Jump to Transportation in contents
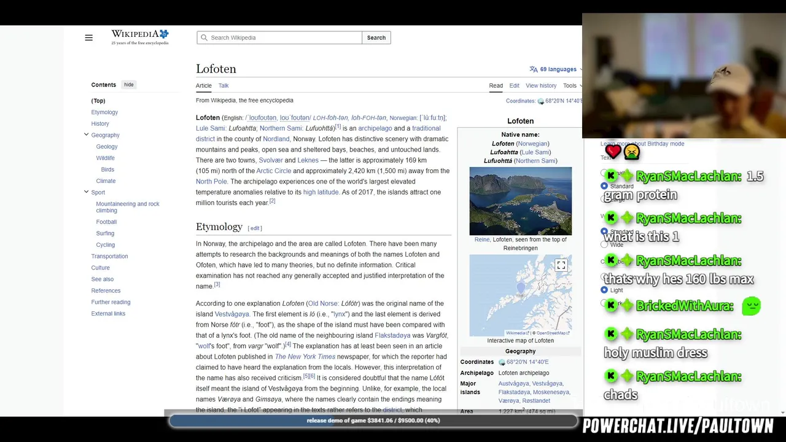This screenshot has width=786, height=442. click(110, 256)
